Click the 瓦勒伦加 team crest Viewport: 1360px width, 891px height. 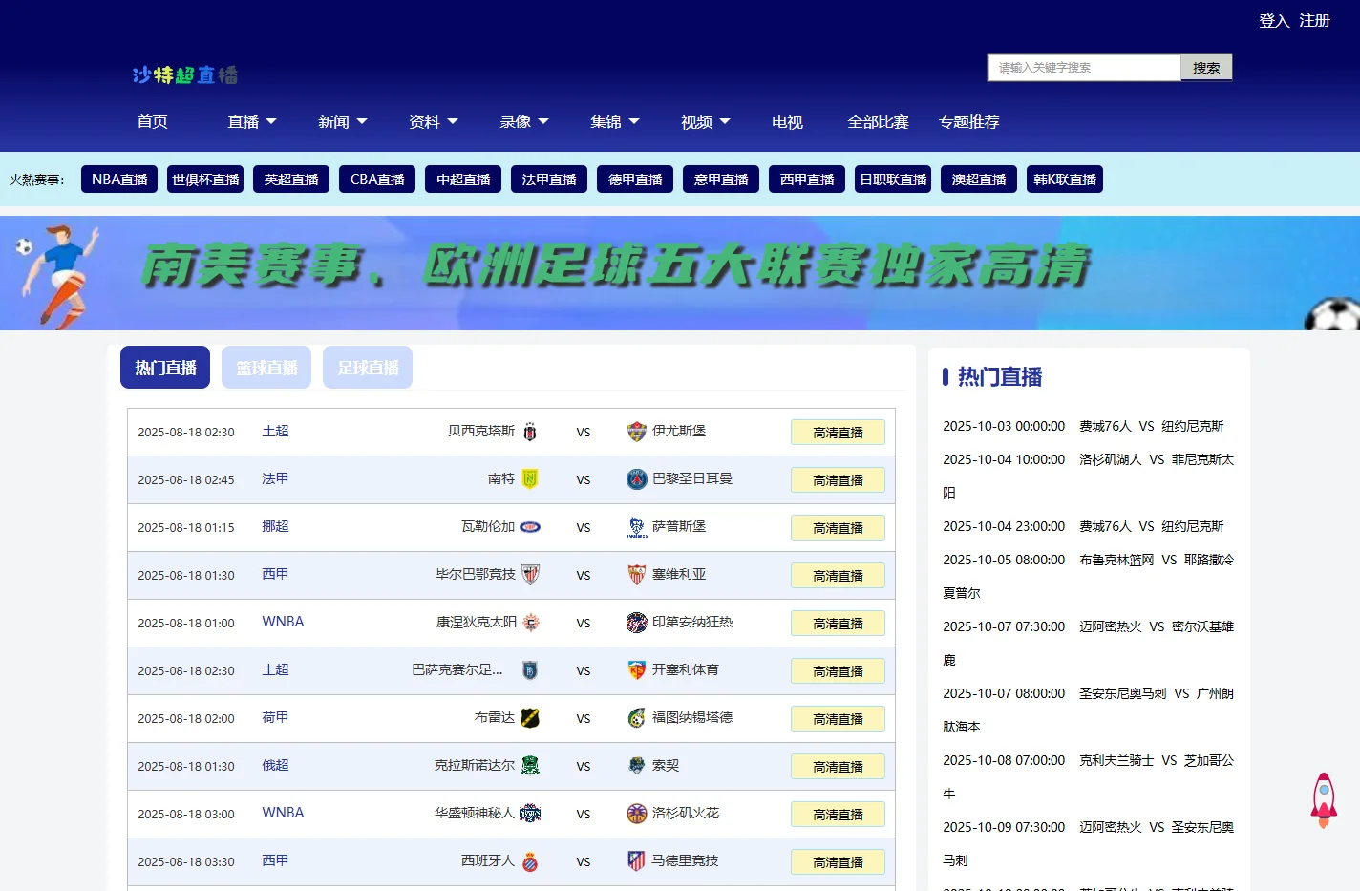point(530,527)
